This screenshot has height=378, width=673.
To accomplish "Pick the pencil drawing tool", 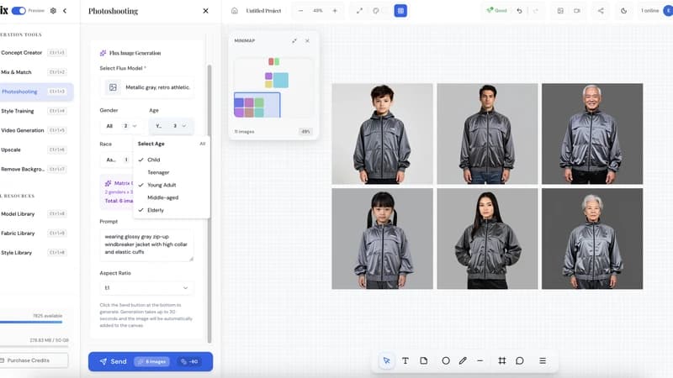I will (x=463, y=360).
